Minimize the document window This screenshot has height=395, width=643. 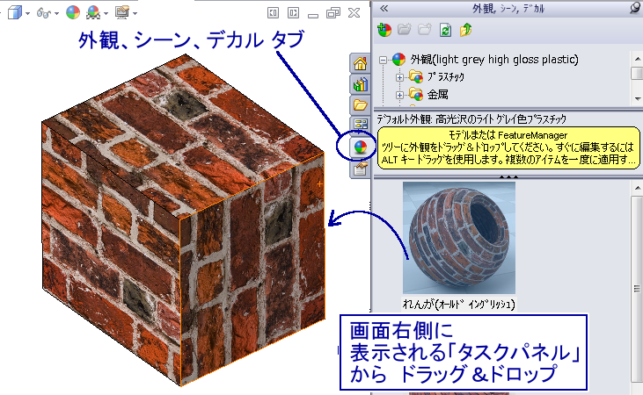pos(313,16)
